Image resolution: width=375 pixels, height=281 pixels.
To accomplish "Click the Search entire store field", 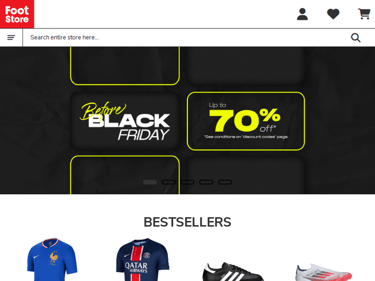I will click(x=186, y=37).
